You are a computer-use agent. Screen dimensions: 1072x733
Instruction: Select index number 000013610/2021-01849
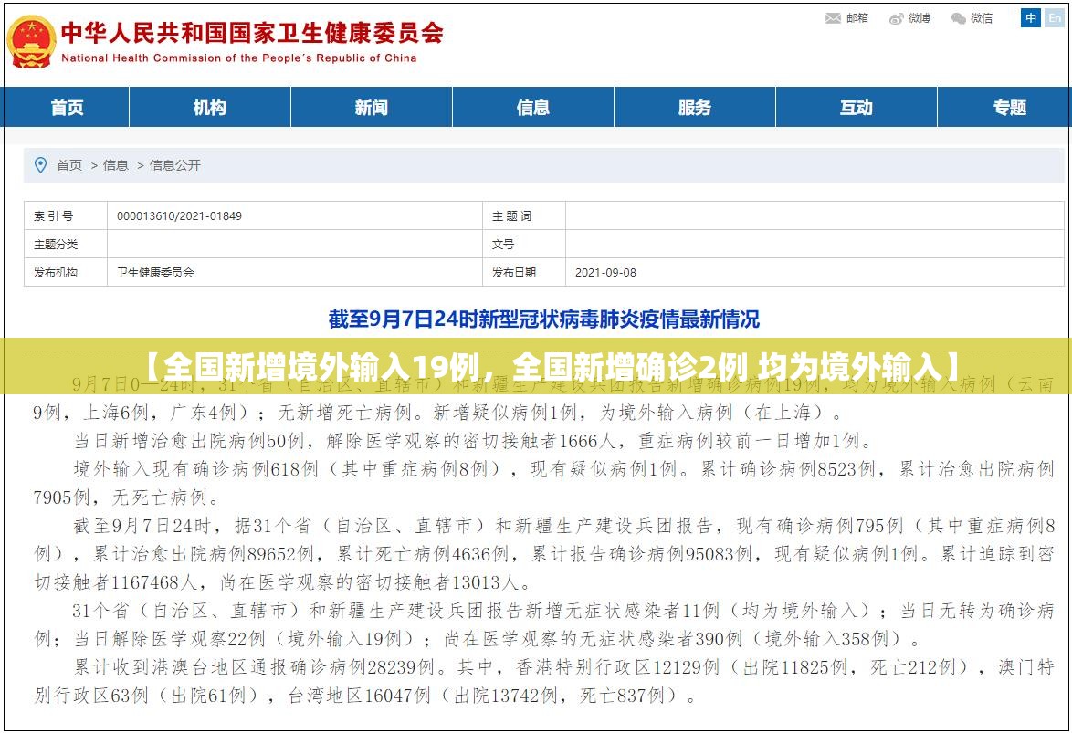179,216
